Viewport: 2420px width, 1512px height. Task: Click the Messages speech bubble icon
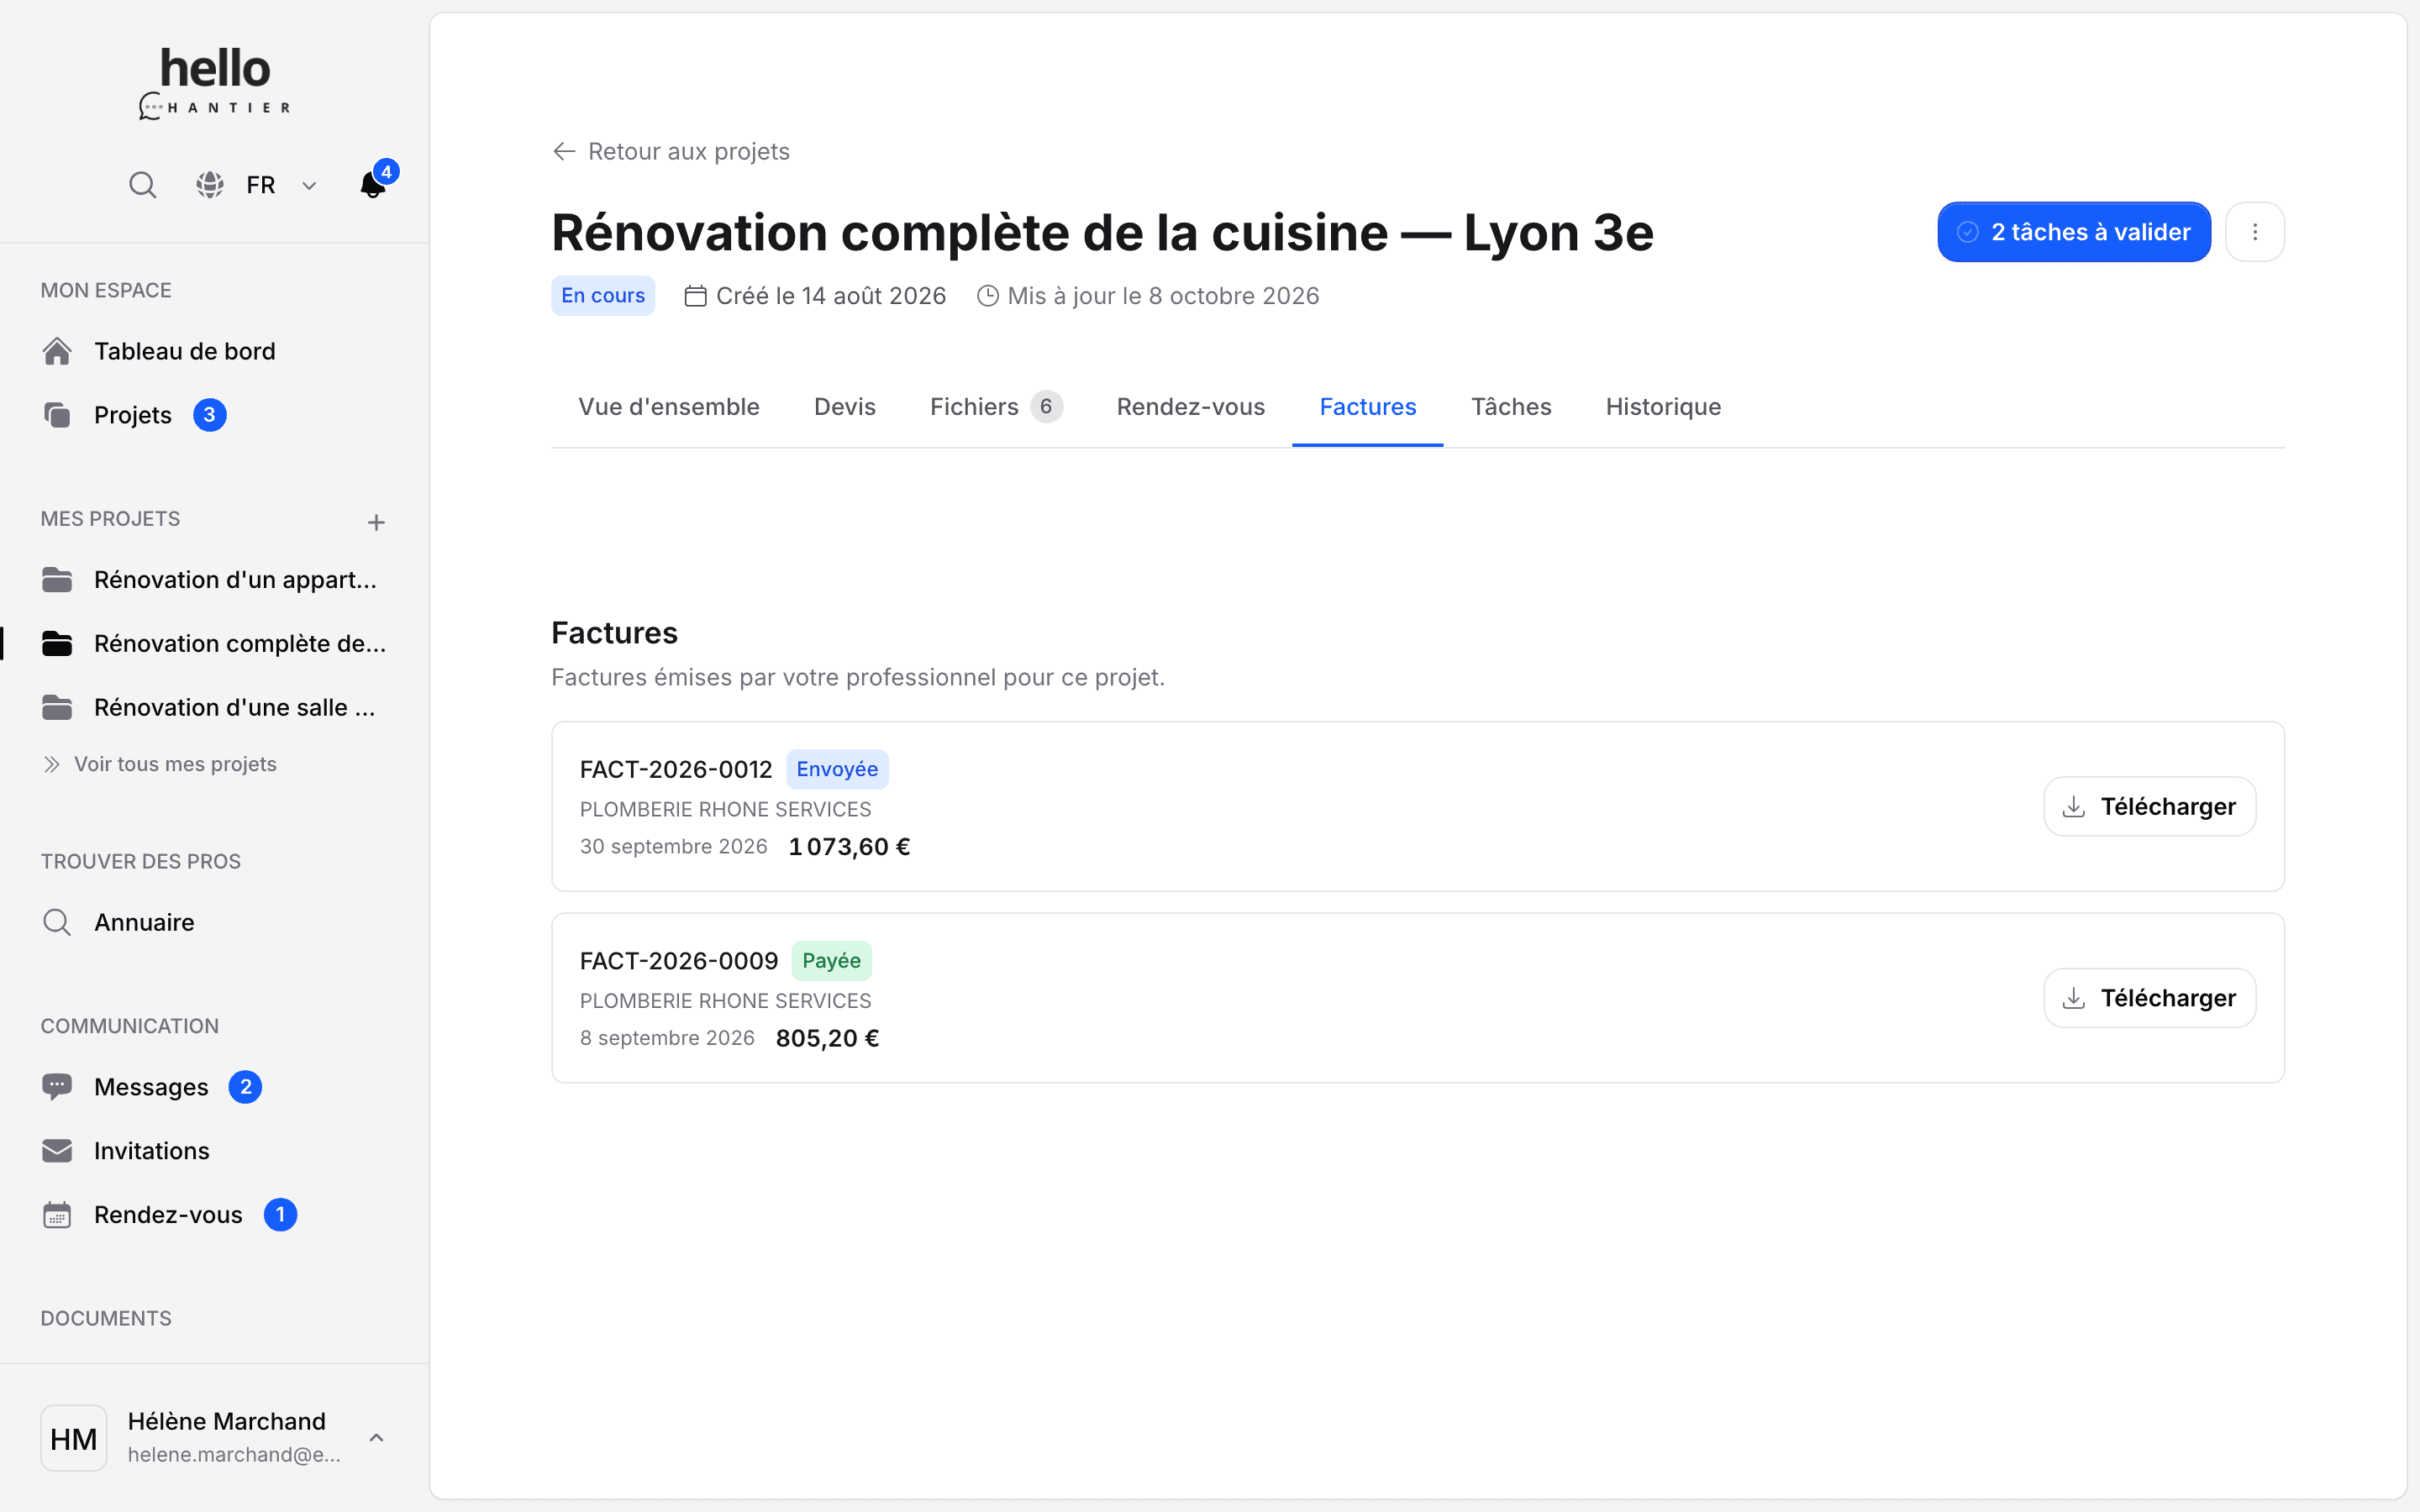(57, 1087)
